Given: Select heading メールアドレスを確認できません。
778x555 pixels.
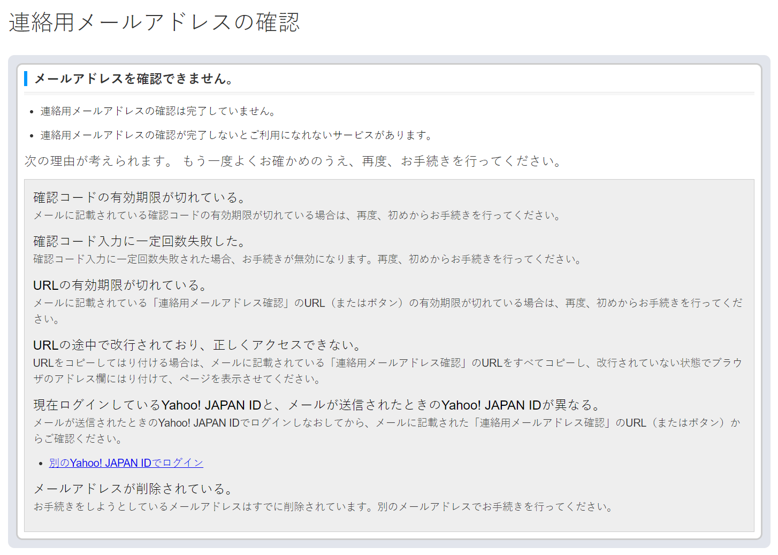Looking at the screenshot, I should 134,79.
